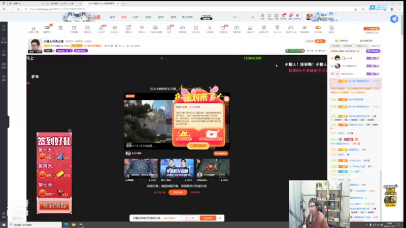Click the heart icon in left sidebar

point(4,26)
